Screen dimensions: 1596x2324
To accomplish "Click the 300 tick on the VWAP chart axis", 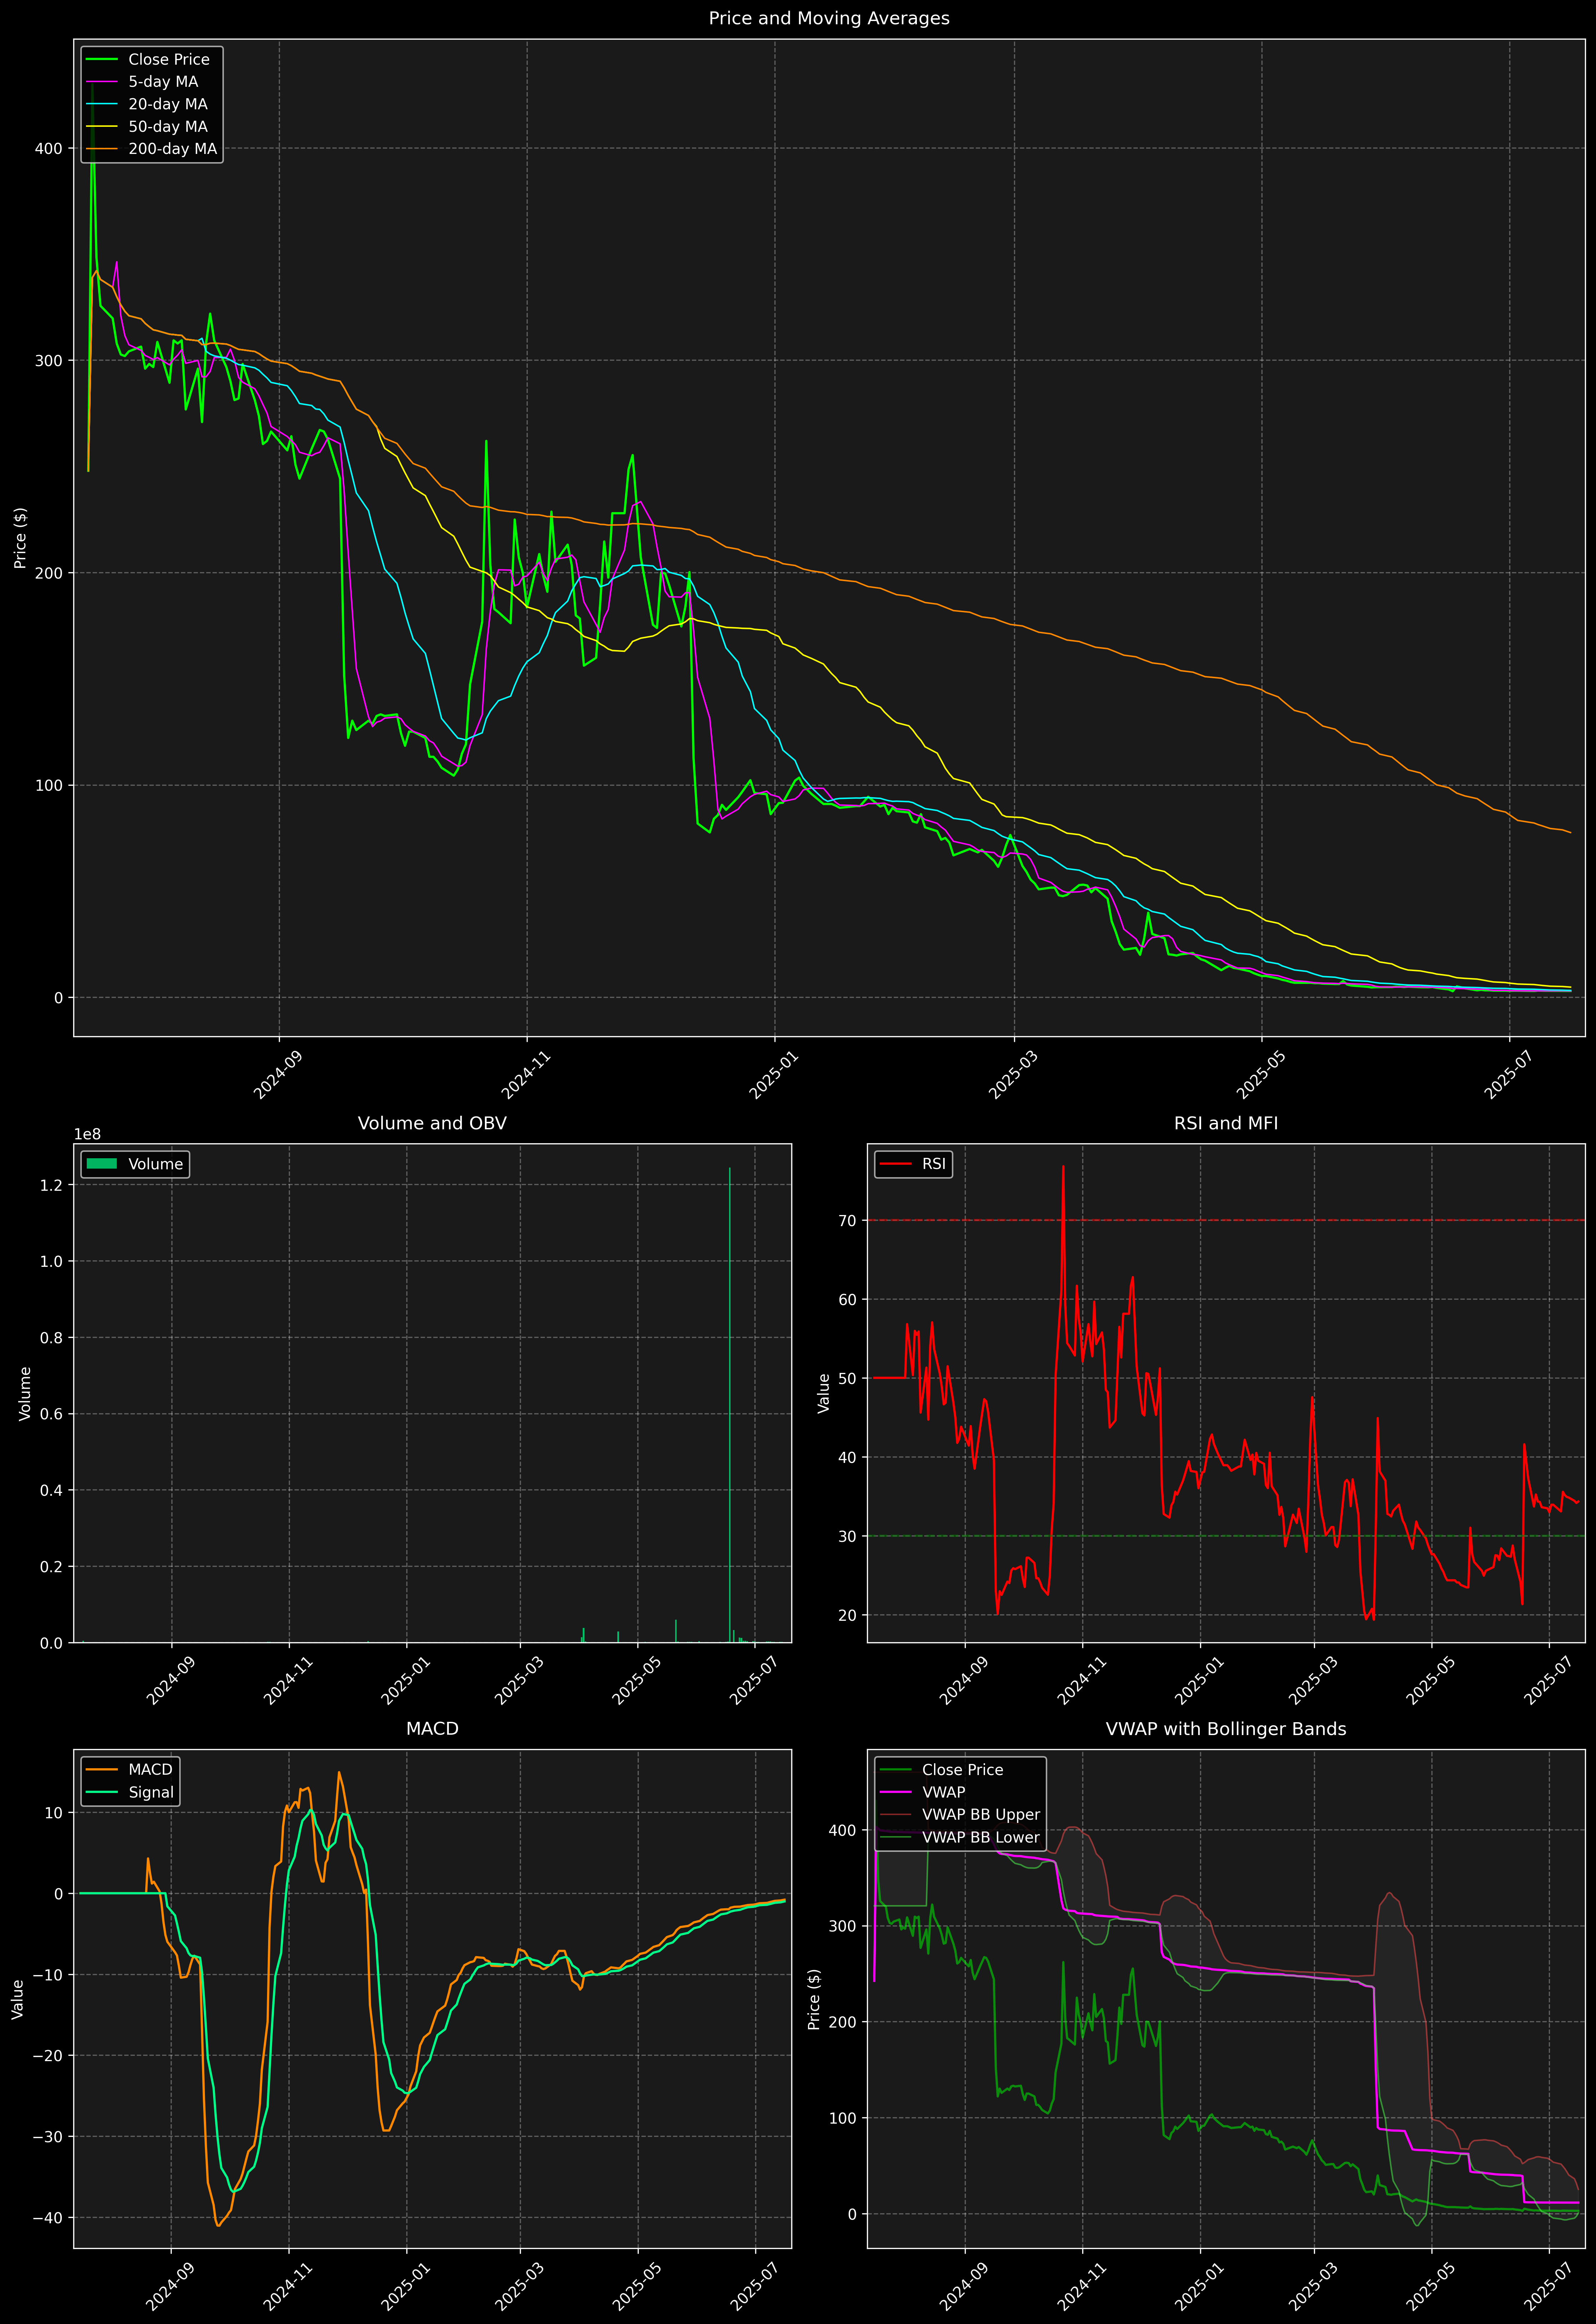I will (x=843, y=1926).
